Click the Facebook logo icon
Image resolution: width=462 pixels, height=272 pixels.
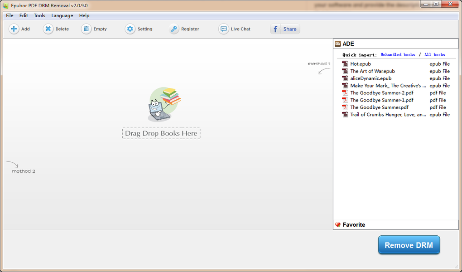coord(275,29)
